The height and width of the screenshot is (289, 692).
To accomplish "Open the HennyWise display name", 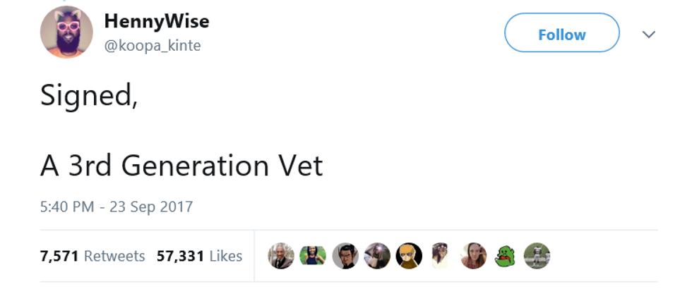I will coord(156,21).
